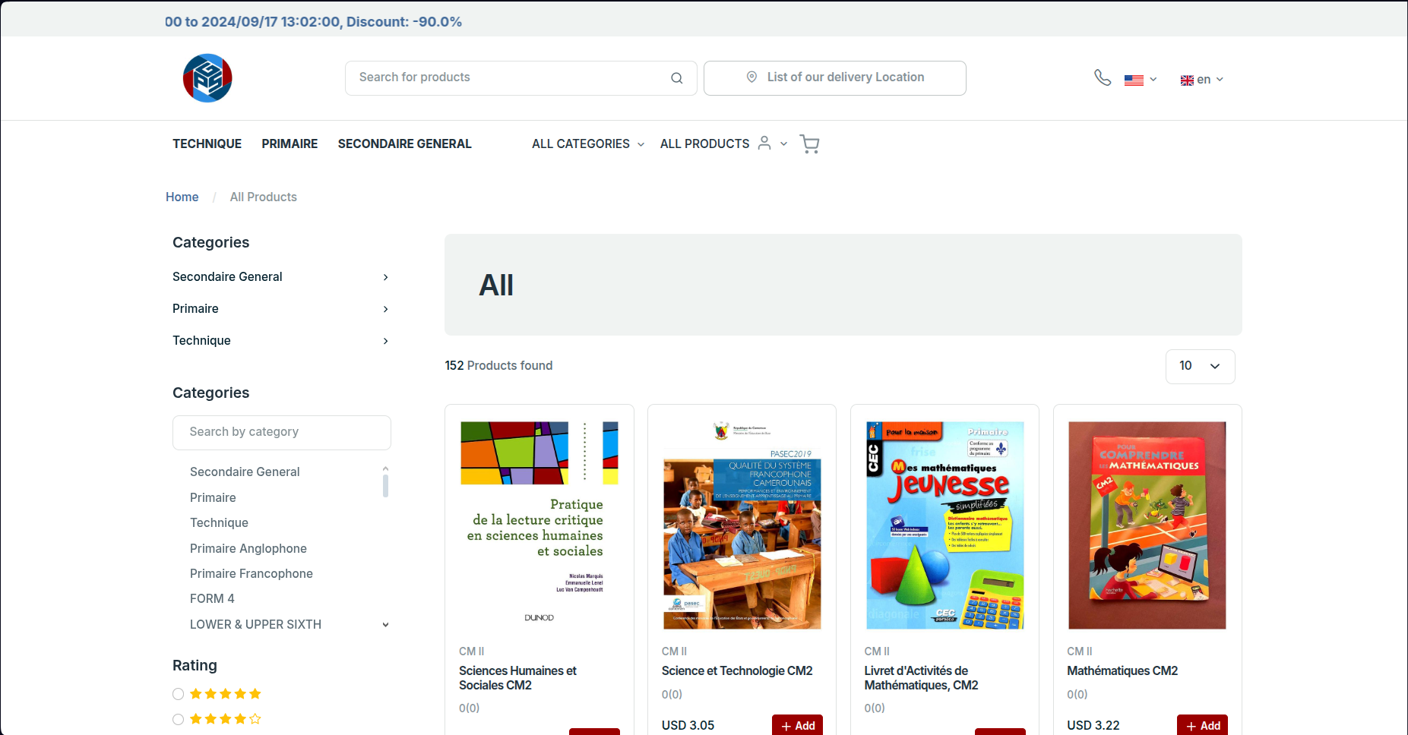Click the search magnifier icon
The width and height of the screenshot is (1408, 735).
[x=676, y=77]
